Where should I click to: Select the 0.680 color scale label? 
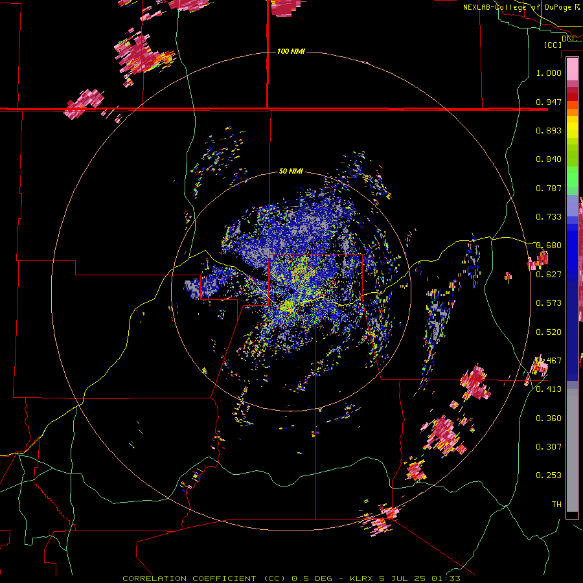tap(549, 246)
